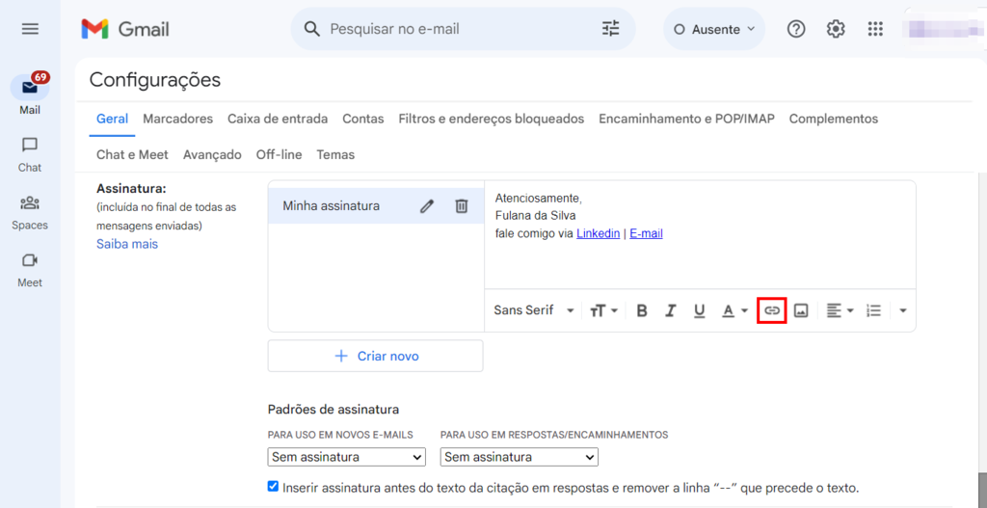987x508 pixels.
Task: Open signature dropdown for respostas/encaminhamentos
Action: click(x=520, y=457)
